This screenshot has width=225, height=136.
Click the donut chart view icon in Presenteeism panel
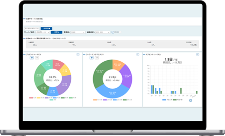pyautogui.click(x=32, y=58)
